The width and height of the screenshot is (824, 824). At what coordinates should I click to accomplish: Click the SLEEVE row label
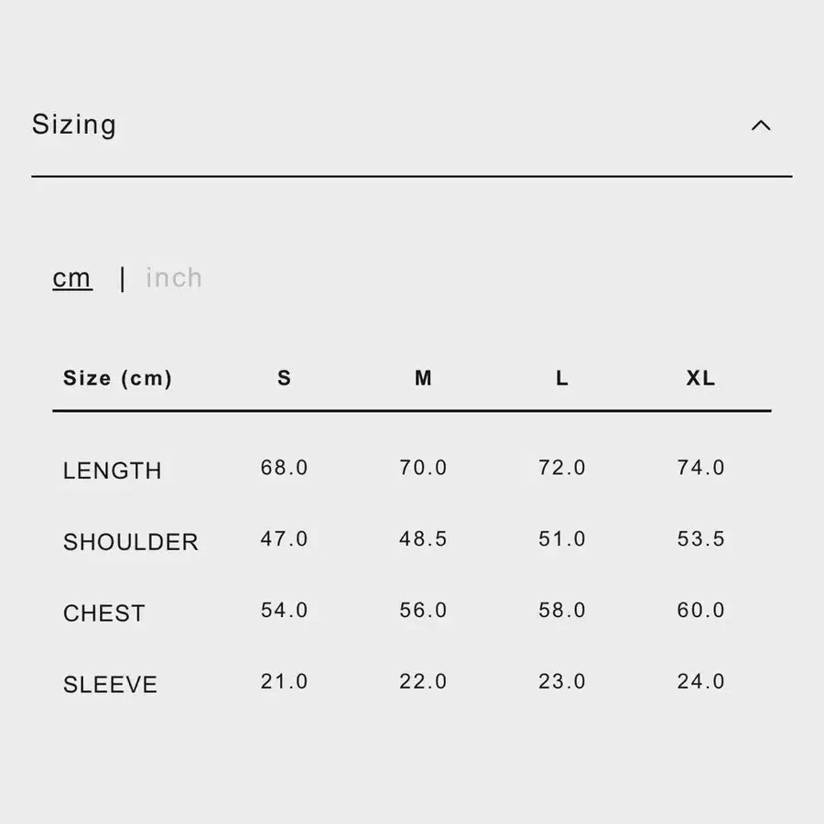(x=110, y=685)
